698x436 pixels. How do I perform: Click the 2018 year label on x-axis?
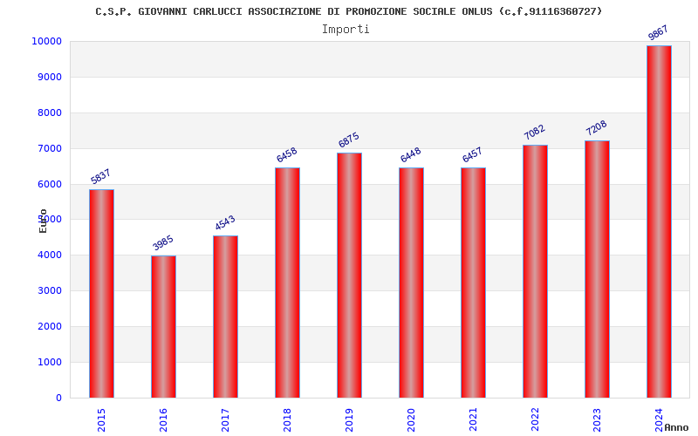click(287, 419)
